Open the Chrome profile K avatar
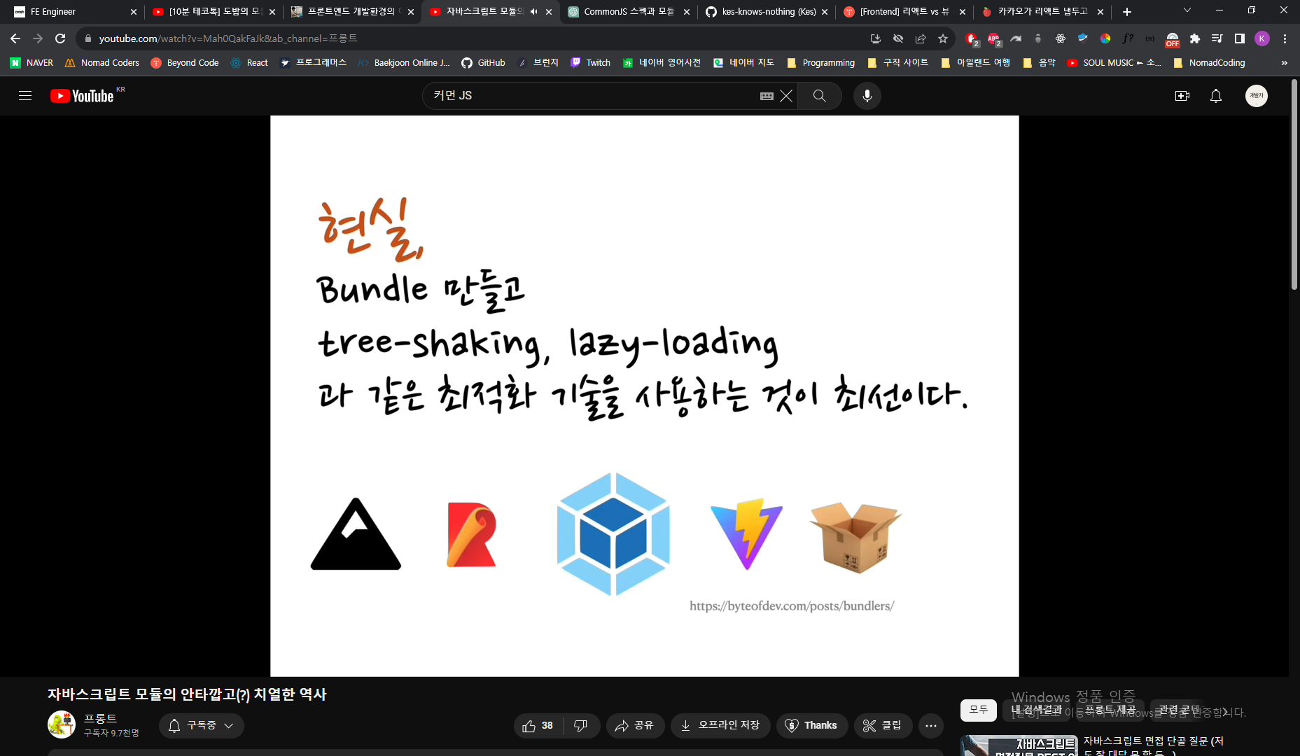 (x=1262, y=38)
